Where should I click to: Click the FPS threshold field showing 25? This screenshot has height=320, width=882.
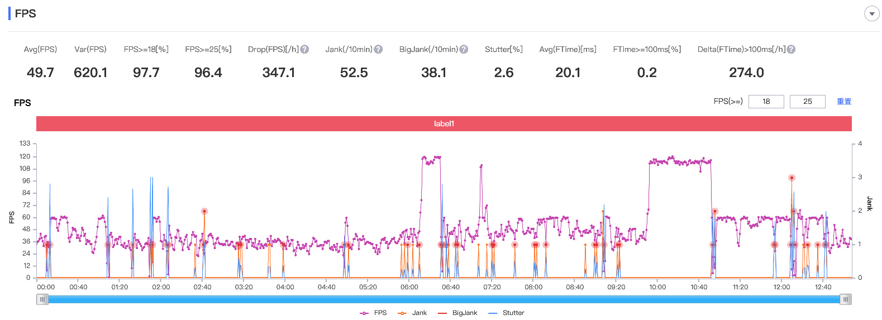tap(807, 102)
